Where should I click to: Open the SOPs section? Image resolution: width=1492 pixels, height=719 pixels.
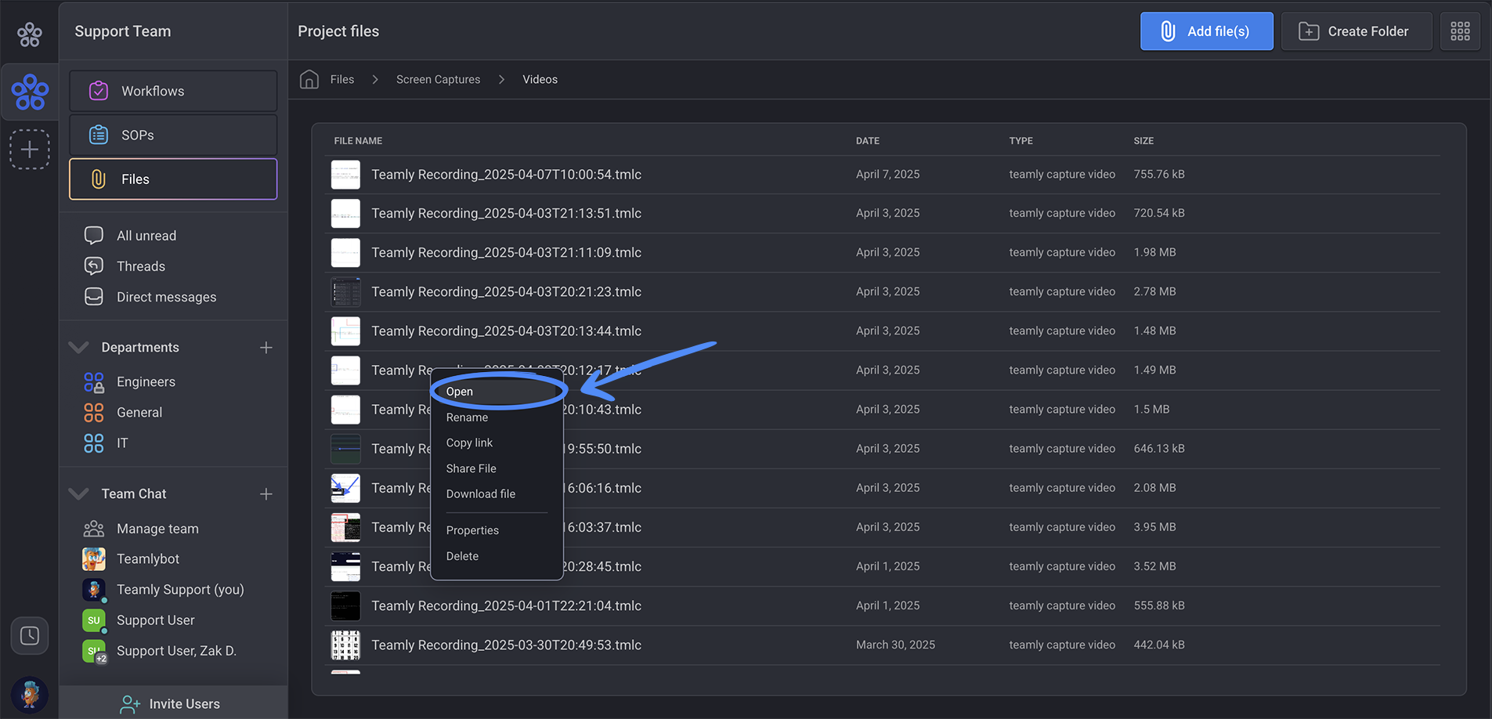[173, 135]
